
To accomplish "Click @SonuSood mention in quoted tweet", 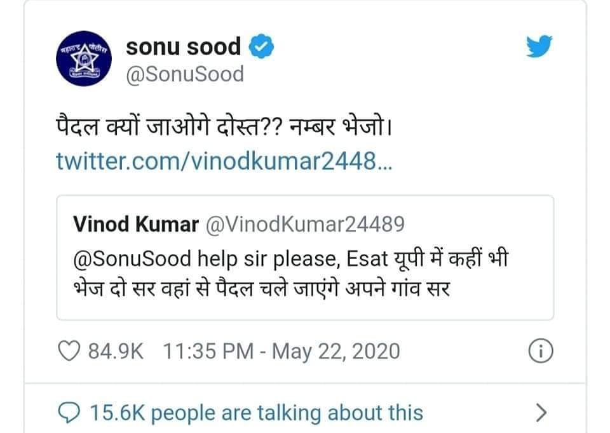I will [132, 259].
